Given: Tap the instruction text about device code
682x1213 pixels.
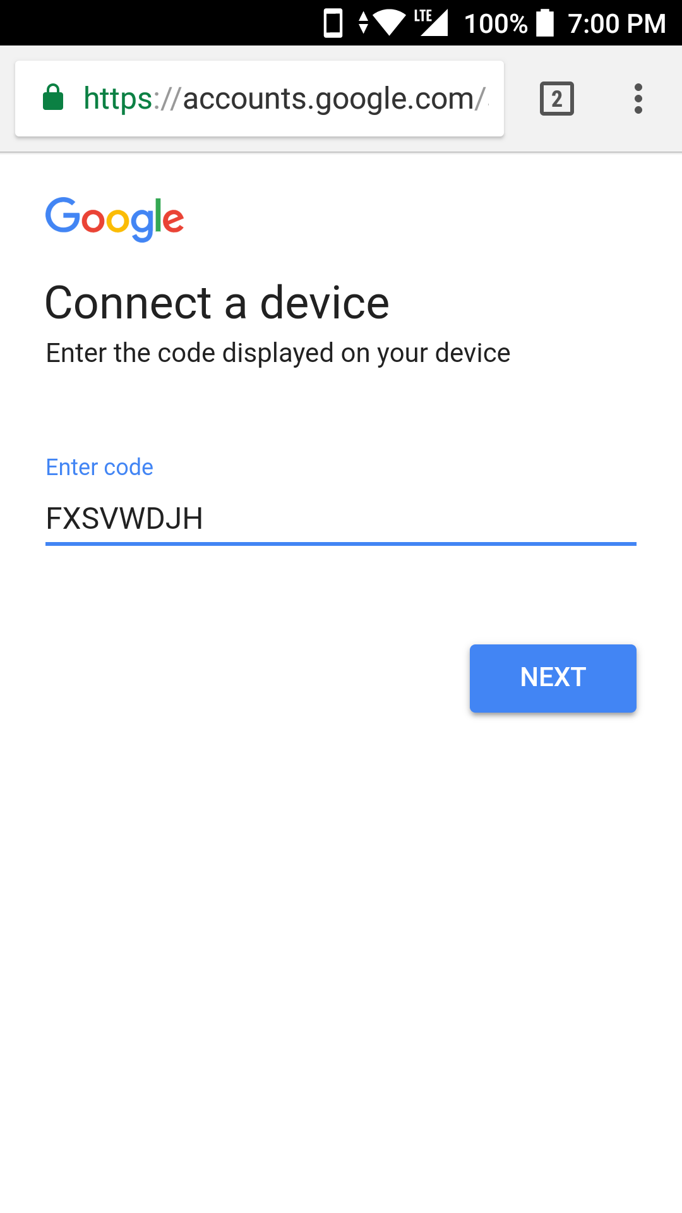Looking at the screenshot, I should coord(278,353).
